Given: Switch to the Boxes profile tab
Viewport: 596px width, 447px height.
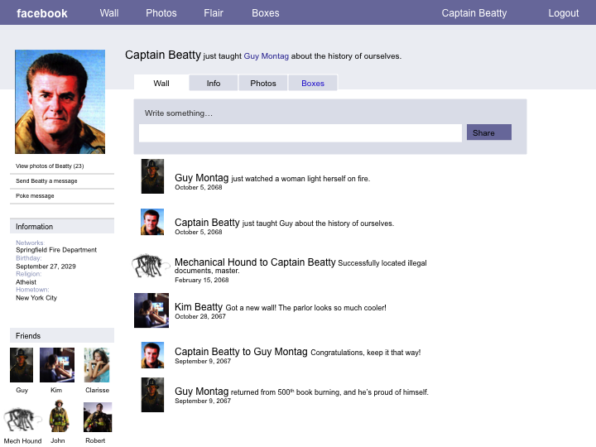Looking at the screenshot, I should 313,83.
